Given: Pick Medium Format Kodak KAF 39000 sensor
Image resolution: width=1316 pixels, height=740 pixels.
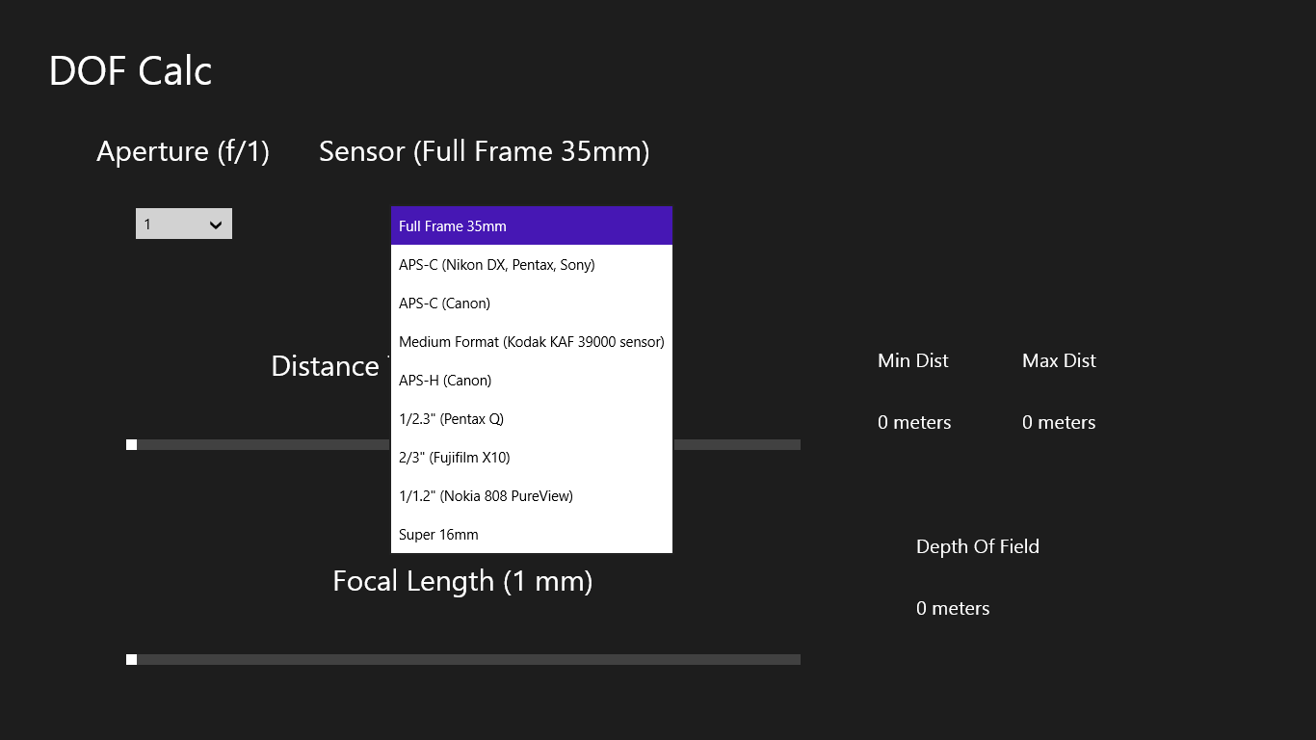Looking at the screenshot, I should tap(531, 341).
